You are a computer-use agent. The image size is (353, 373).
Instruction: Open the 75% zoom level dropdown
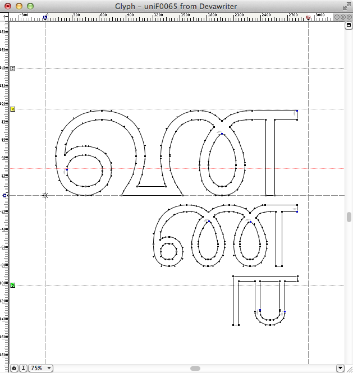pos(41,368)
